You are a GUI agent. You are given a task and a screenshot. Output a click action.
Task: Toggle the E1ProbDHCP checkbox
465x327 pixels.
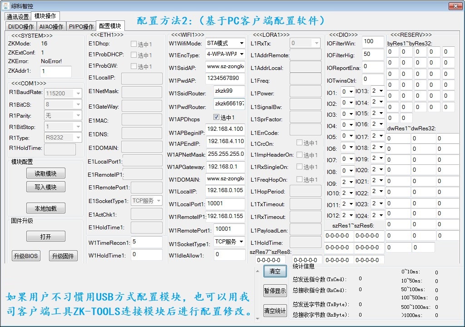tap(134, 55)
